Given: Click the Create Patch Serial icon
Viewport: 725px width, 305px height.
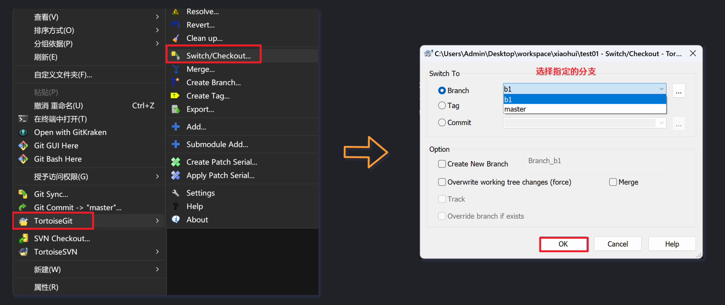Looking at the screenshot, I should (x=175, y=162).
